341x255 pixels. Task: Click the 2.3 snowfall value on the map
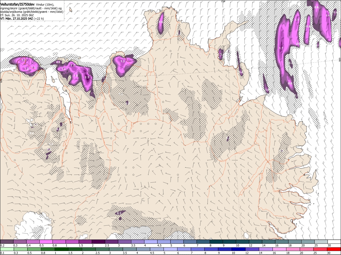87,77
